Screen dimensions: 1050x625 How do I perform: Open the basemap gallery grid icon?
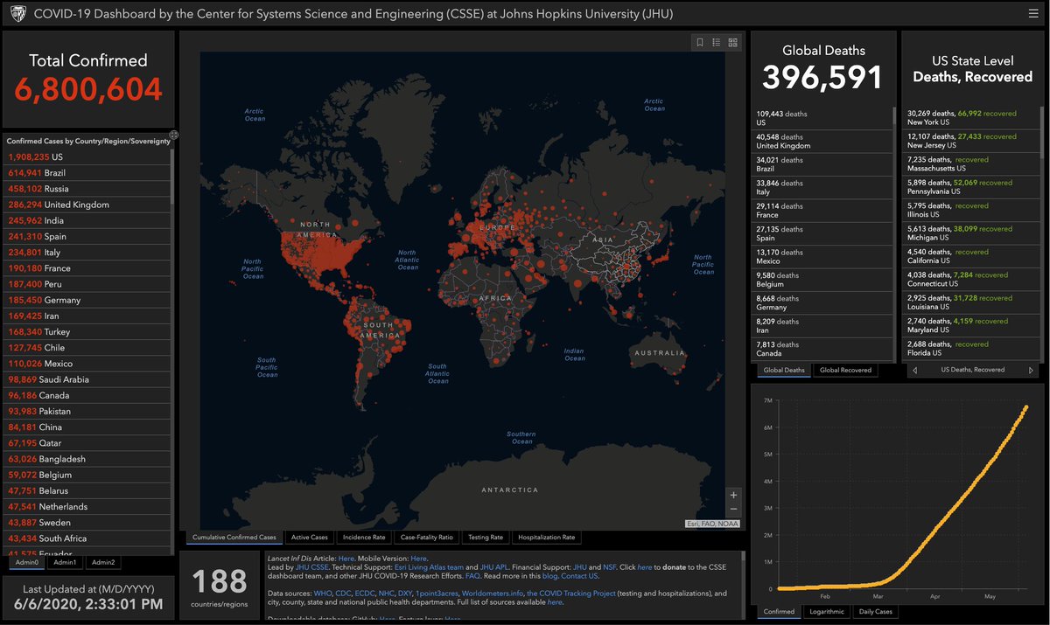(732, 42)
